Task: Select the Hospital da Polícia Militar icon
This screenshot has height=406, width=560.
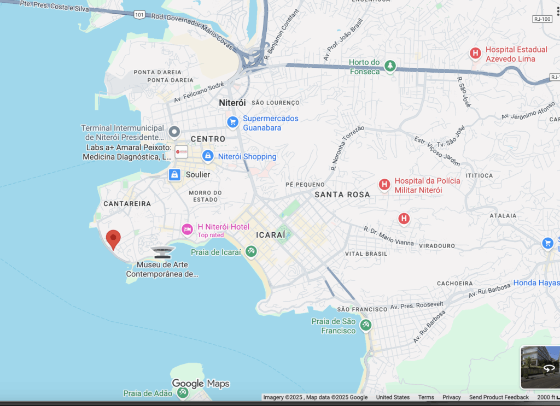Action: coord(384,185)
